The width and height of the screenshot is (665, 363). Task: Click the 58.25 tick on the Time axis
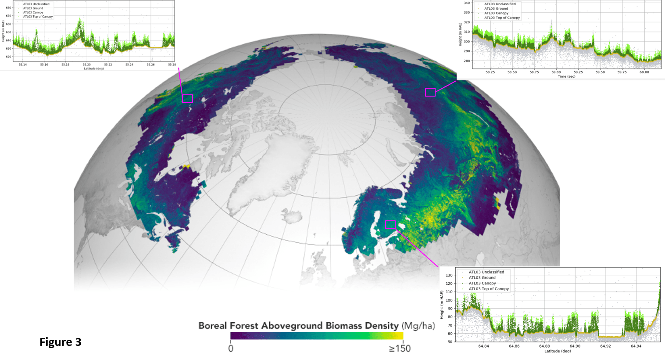(x=490, y=72)
